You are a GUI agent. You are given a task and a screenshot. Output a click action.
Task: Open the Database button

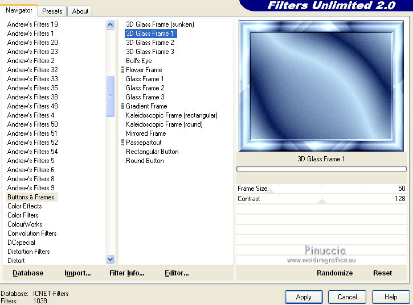tap(28, 273)
